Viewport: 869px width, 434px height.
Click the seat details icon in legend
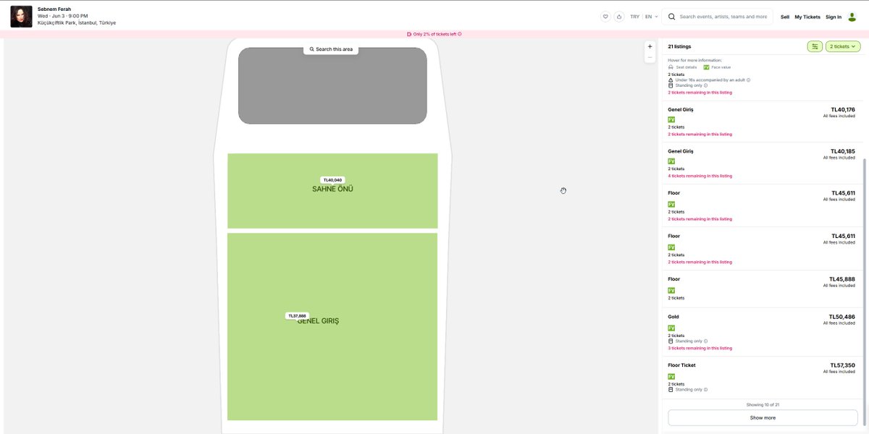coord(671,67)
